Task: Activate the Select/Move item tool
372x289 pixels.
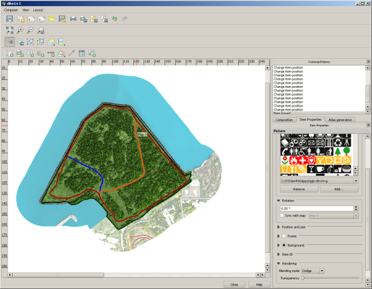Action: (10, 42)
